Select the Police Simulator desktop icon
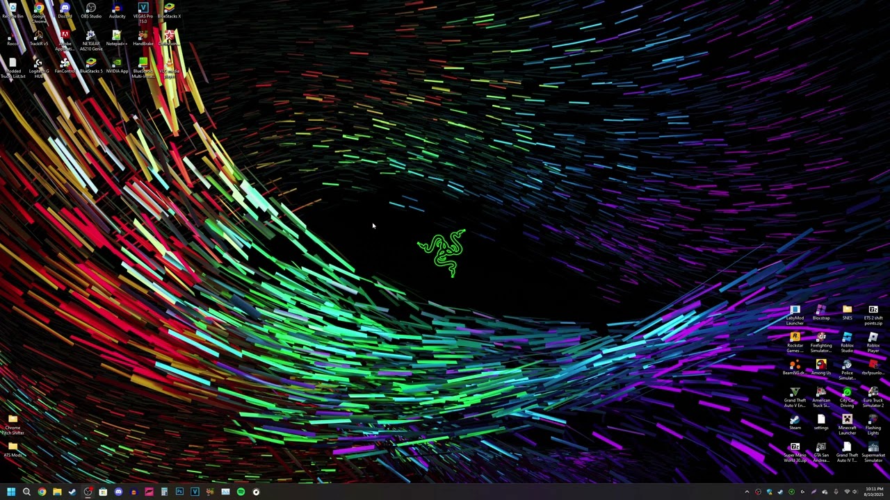 click(847, 370)
